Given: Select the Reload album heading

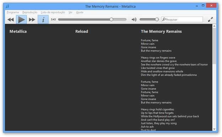Looking at the screenshot, I should click(82, 31).
